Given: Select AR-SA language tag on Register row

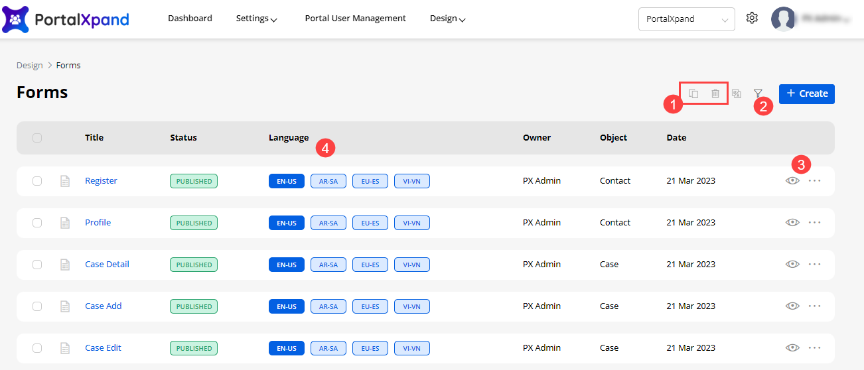Looking at the screenshot, I should 328,181.
